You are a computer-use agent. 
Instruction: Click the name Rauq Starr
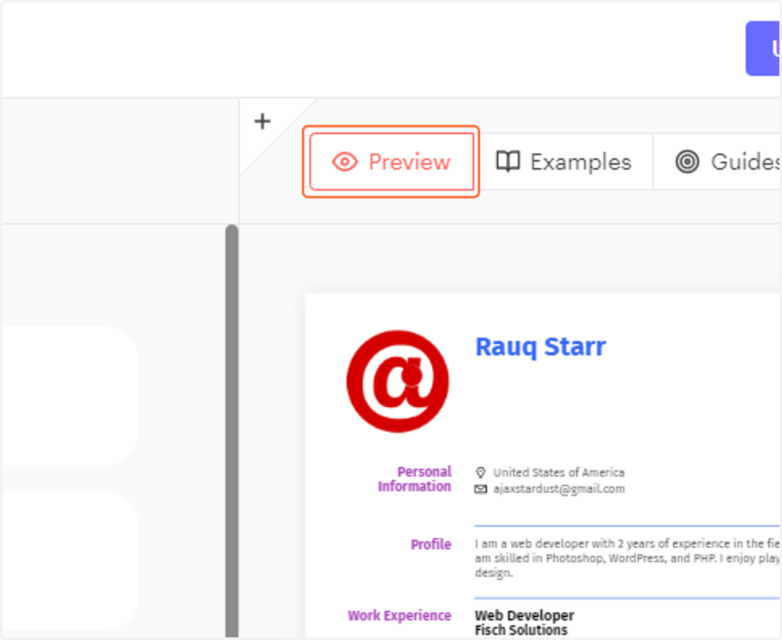tap(540, 347)
